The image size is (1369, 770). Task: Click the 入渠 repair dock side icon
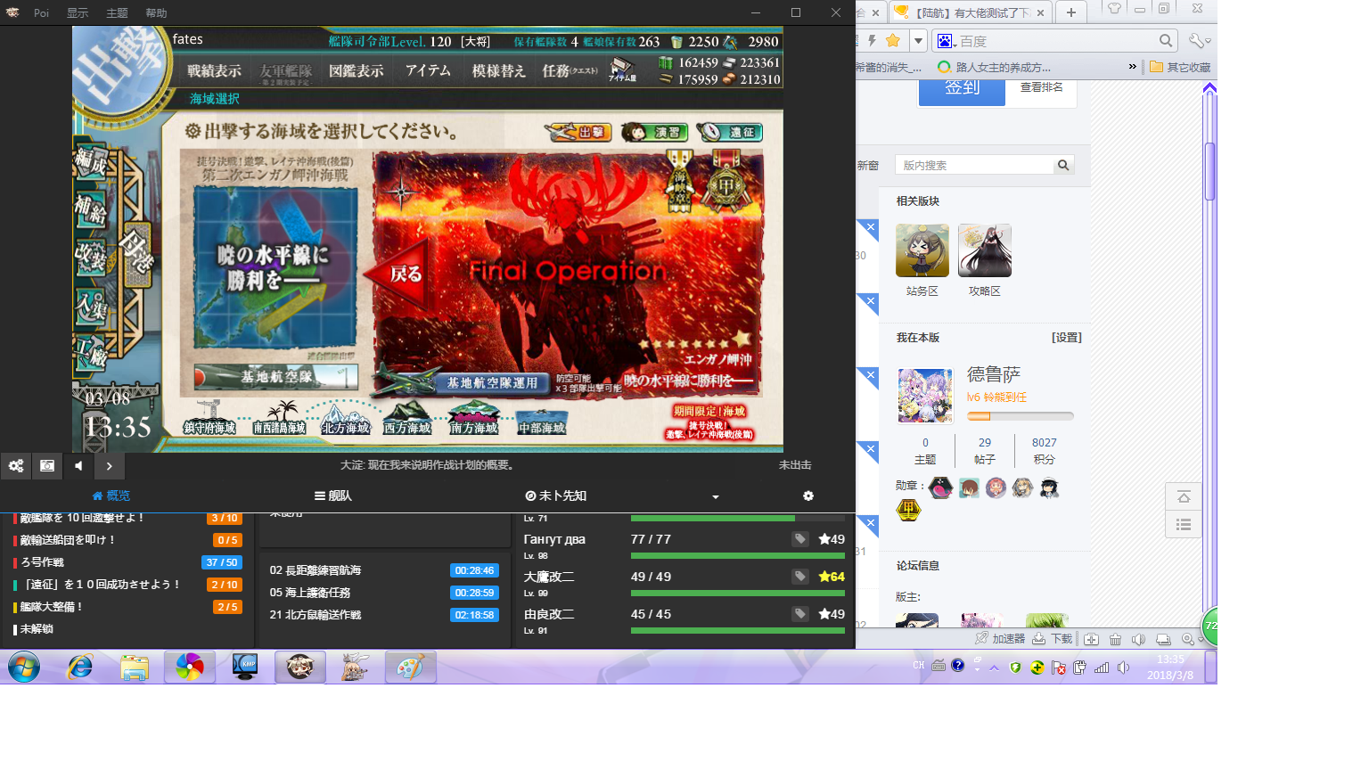pyautogui.click(x=91, y=307)
